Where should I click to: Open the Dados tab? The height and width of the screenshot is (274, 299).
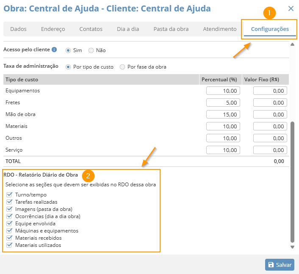pos(18,29)
